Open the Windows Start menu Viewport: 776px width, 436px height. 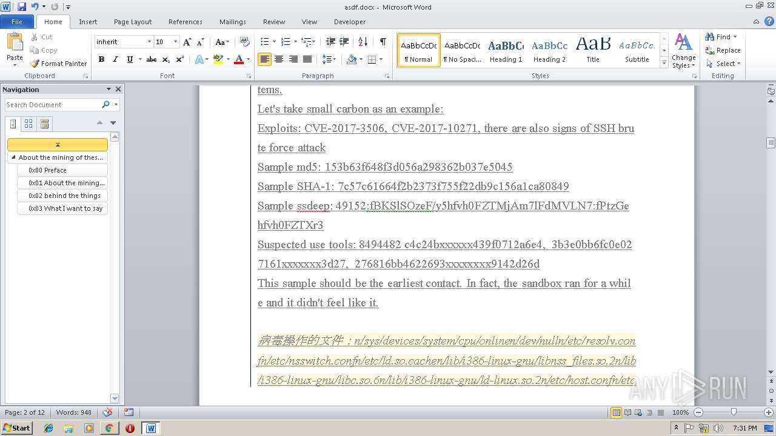coord(16,428)
